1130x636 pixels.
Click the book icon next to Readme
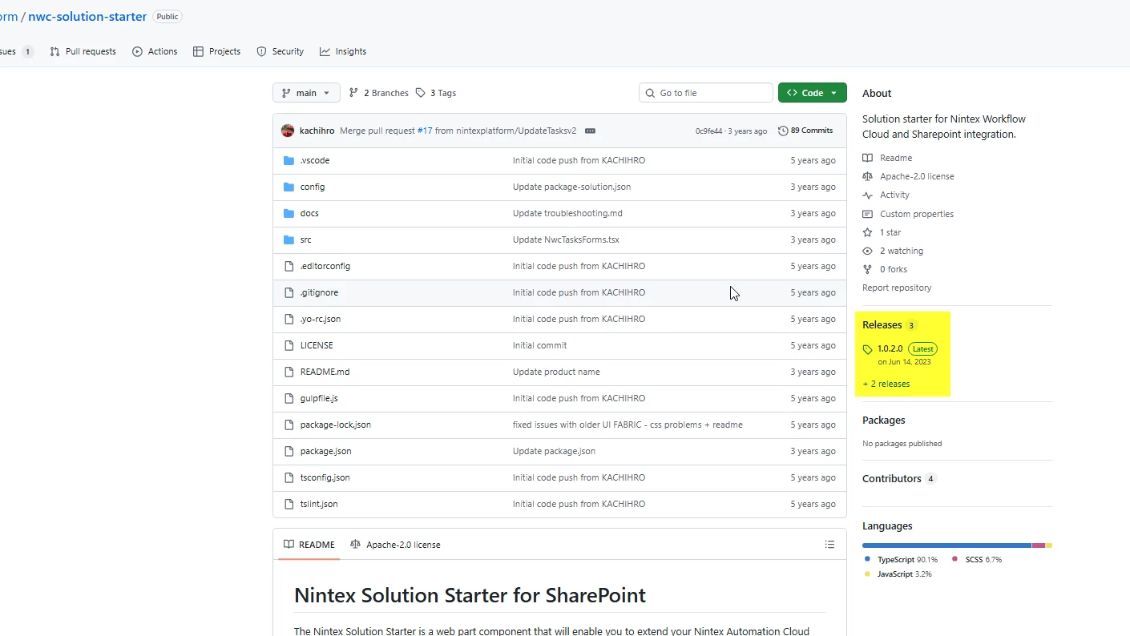[867, 158]
